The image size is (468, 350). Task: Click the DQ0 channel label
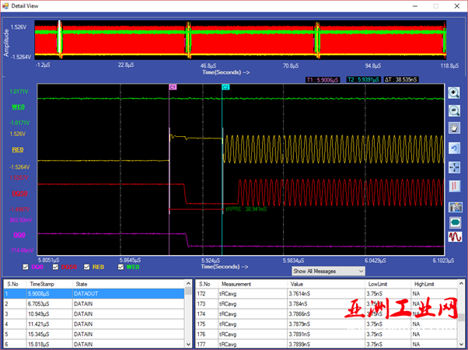pos(19,235)
